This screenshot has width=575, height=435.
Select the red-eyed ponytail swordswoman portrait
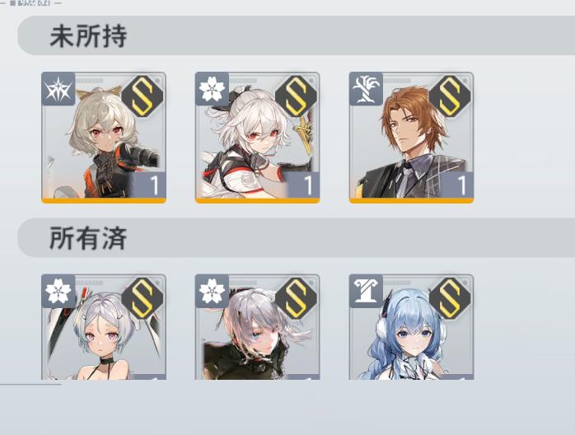257,138
